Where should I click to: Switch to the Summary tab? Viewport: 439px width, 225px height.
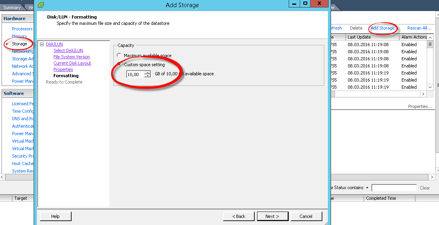pos(12,7)
